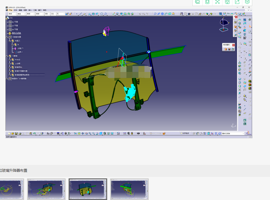Open the second thumbnail image
The image size is (270, 200).
pos(46,189)
